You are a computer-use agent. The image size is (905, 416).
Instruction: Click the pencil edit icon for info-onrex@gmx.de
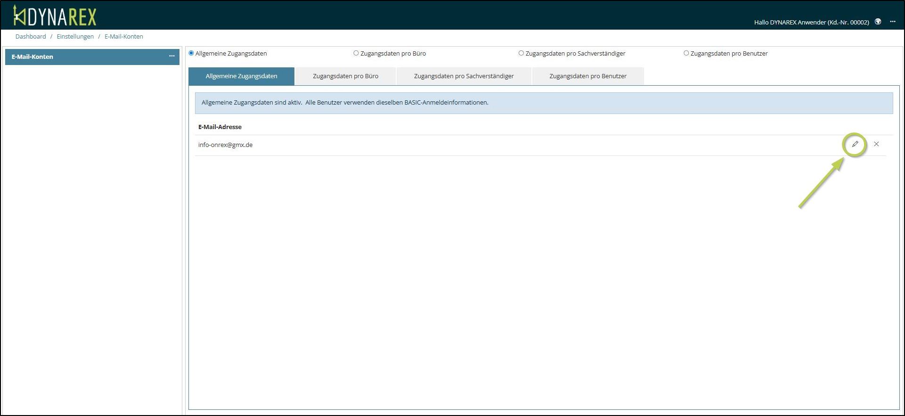(x=855, y=144)
